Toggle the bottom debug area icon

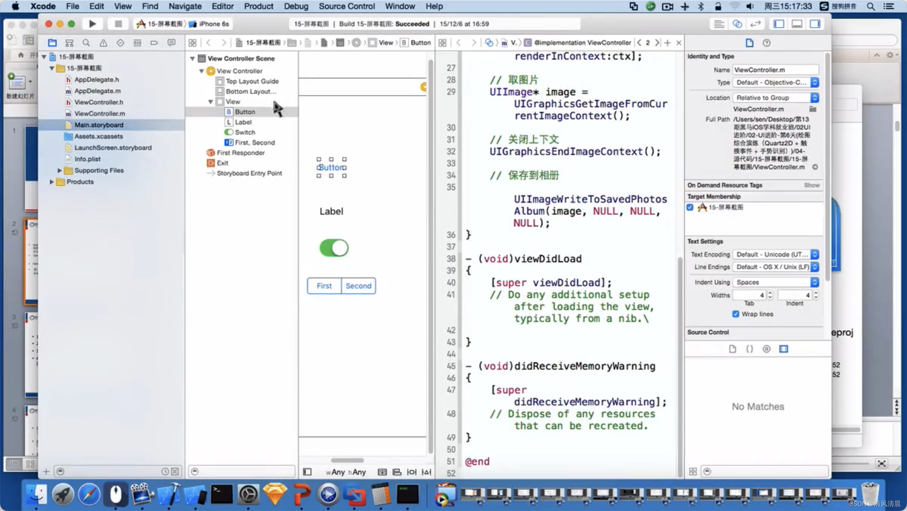797,24
